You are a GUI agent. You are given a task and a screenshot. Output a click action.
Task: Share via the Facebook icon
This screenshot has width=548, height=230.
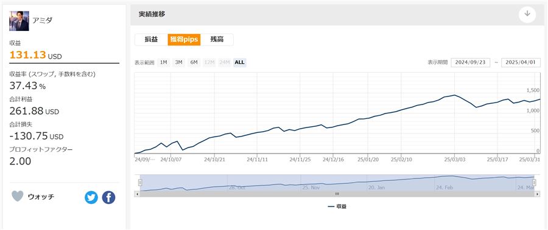point(109,198)
